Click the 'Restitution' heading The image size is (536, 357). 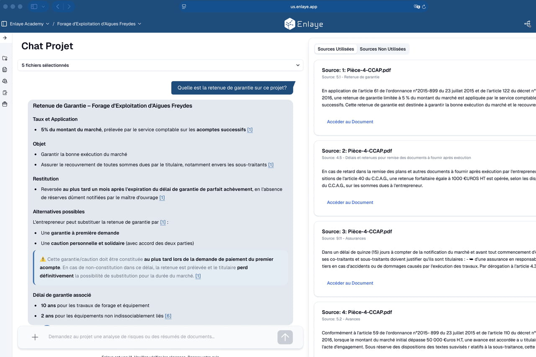[46, 179]
